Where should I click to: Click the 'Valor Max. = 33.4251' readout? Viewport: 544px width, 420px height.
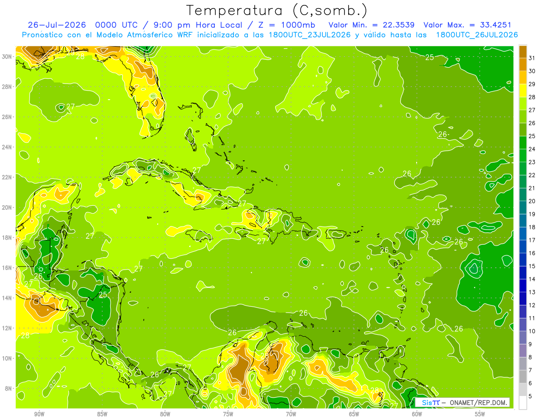pos(468,25)
